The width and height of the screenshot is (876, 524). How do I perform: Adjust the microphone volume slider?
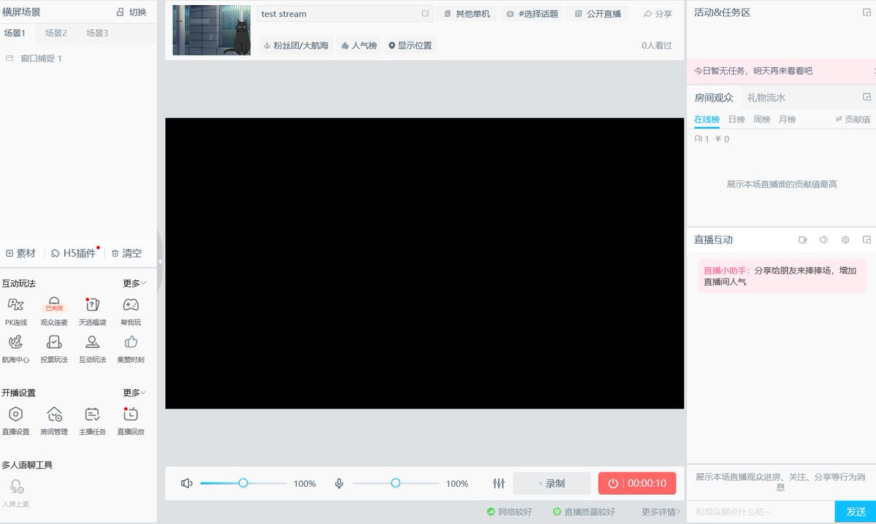396,483
